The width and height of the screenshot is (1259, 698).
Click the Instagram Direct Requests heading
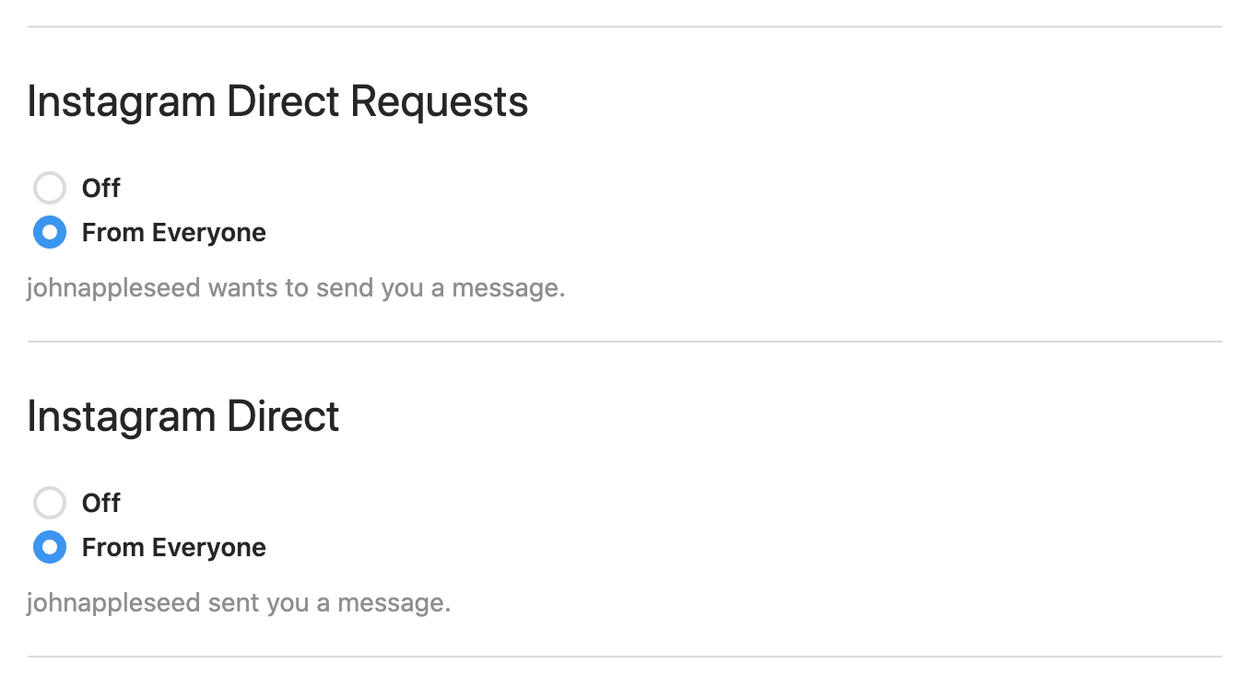click(277, 101)
